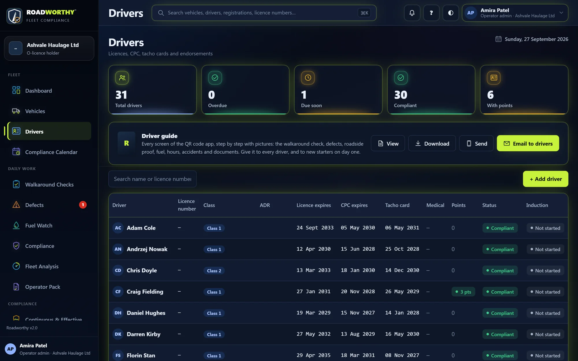The height and width of the screenshot is (361, 578).
Task: Click the Fuel Watch droplet icon
Action: tap(16, 225)
